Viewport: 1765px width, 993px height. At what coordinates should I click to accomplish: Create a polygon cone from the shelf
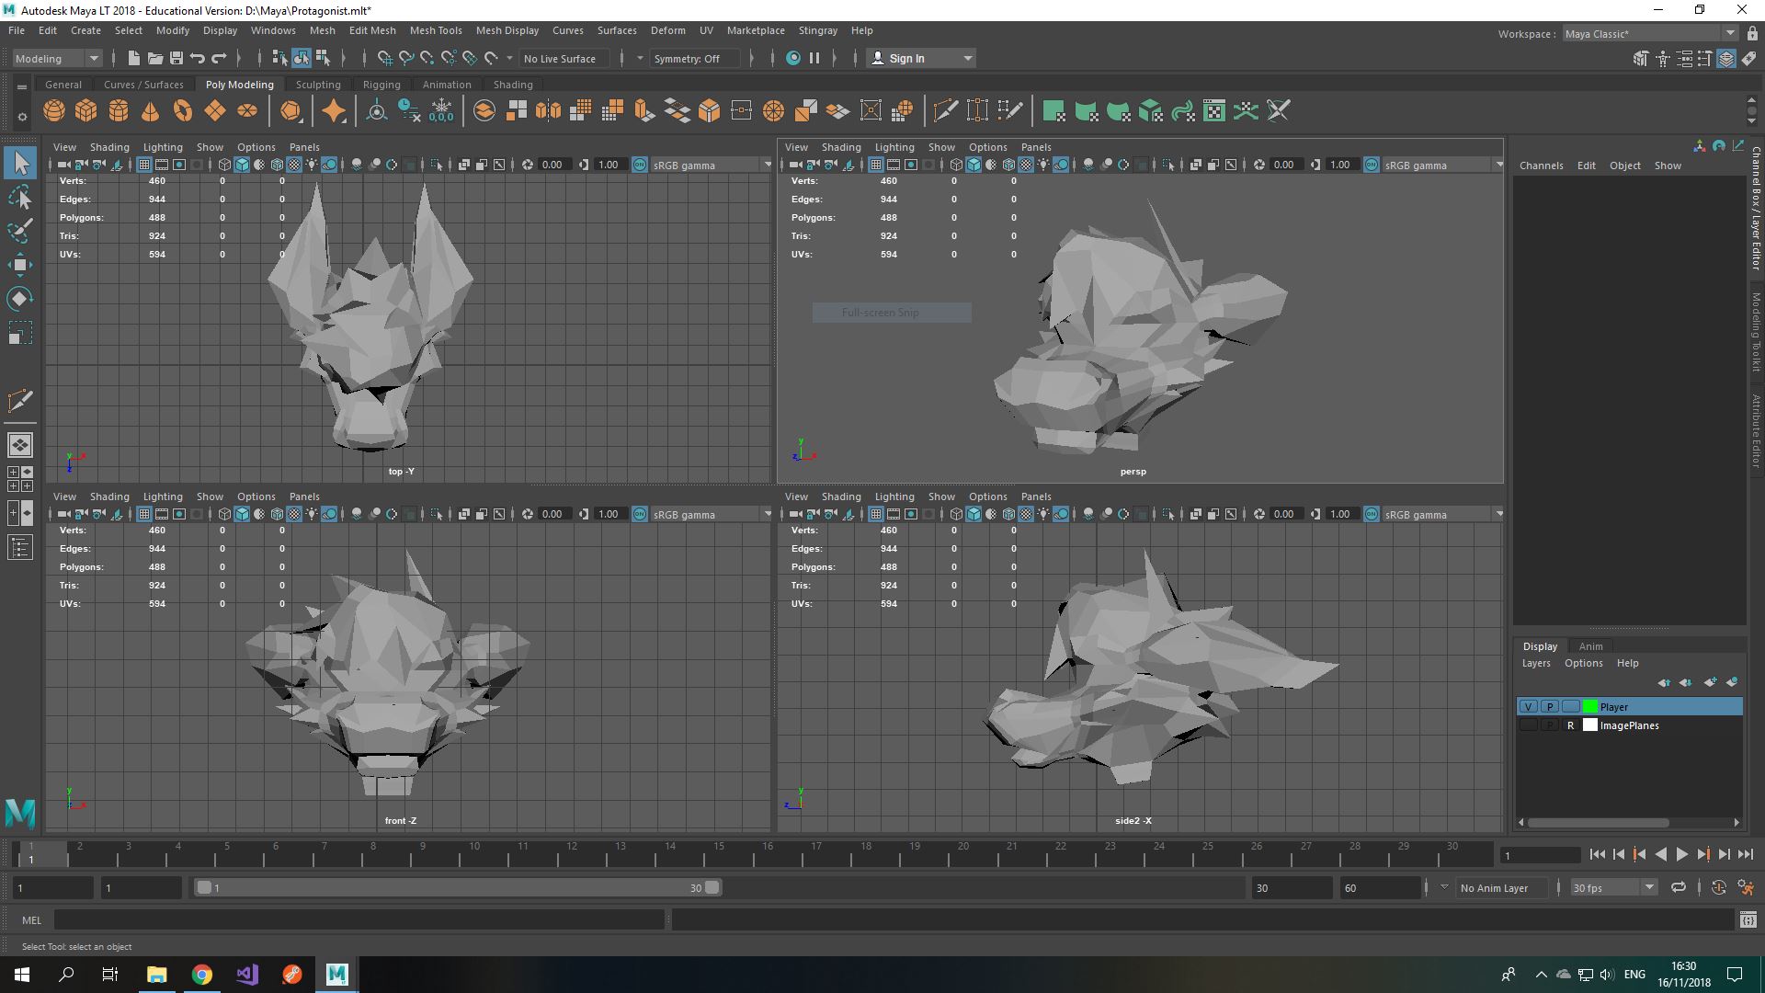(151, 111)
